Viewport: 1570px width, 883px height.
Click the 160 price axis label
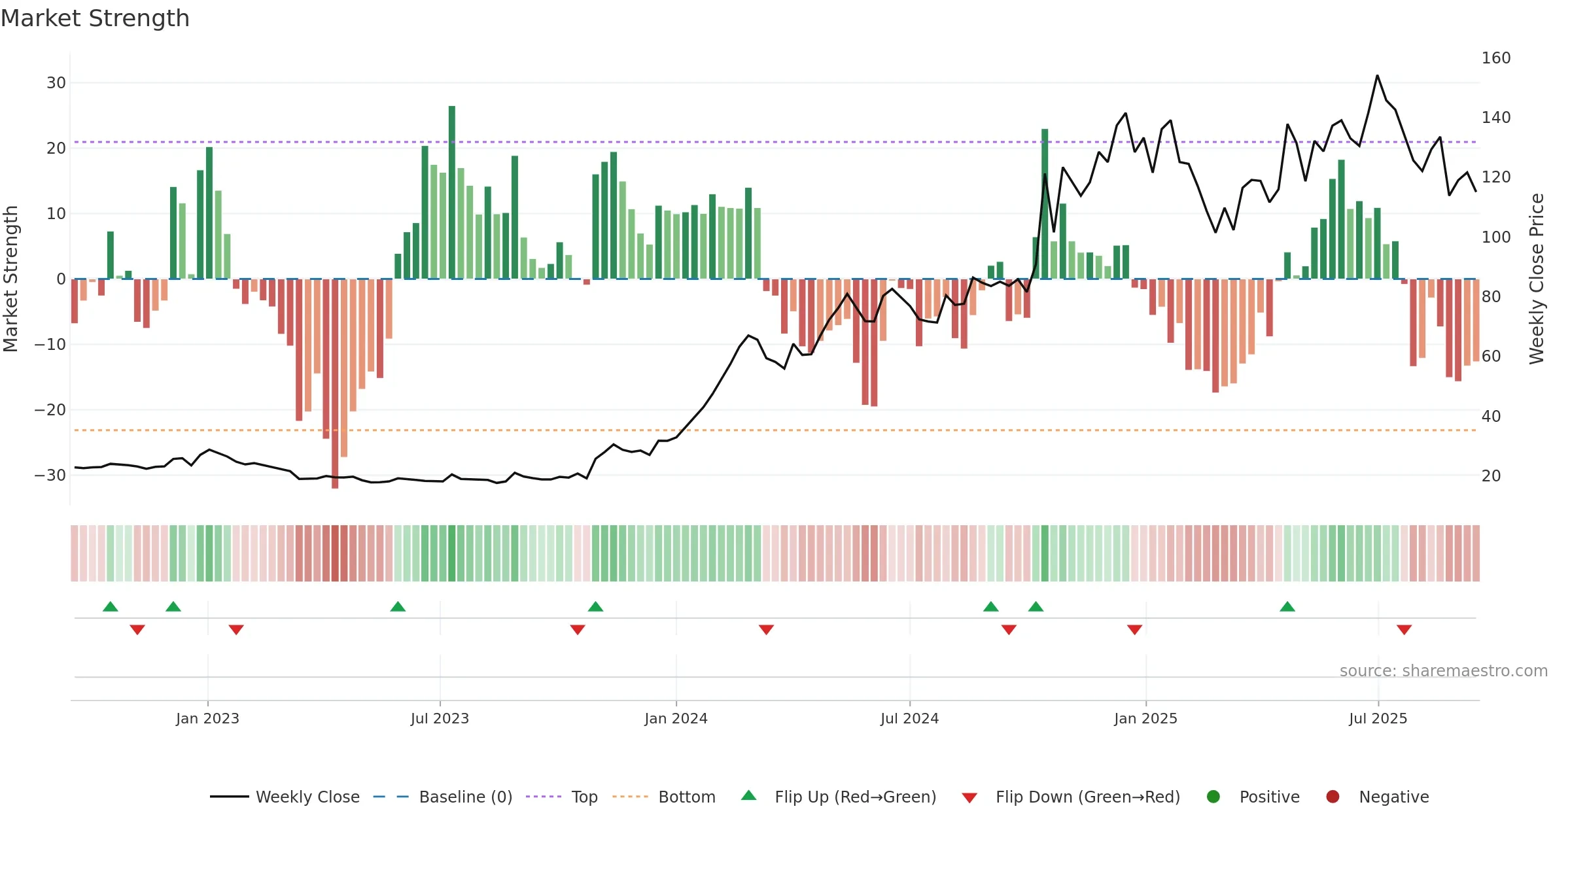(x=1496, y=58)
